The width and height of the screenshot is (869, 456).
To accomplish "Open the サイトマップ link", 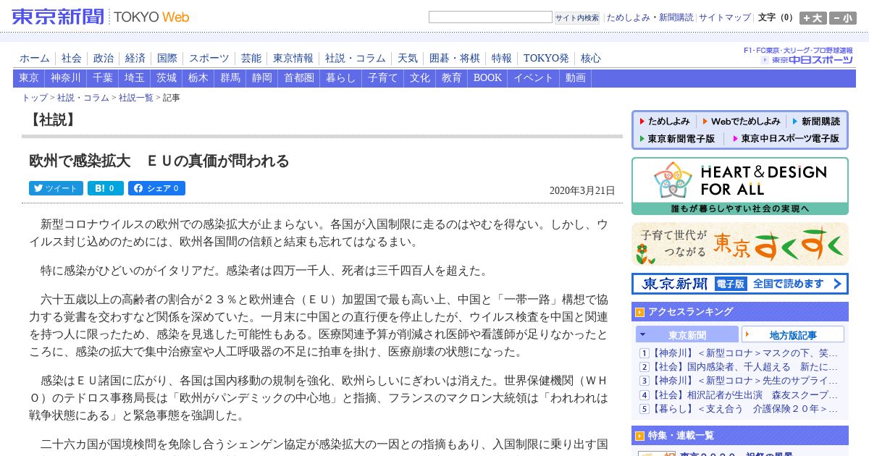I will [x=725, y=17].
